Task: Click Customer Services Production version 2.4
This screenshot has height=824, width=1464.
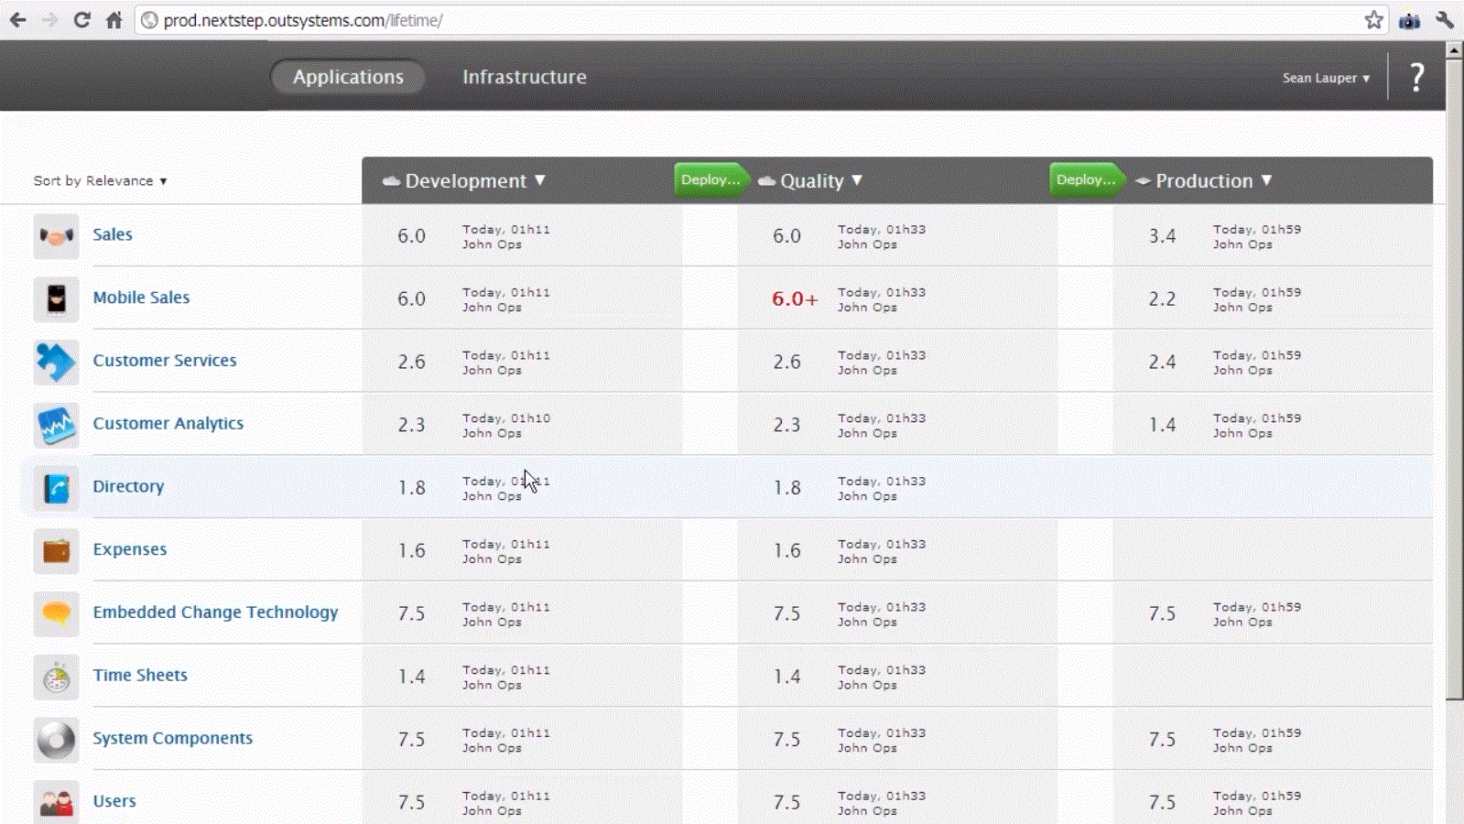Action: tap(1163, 363)
